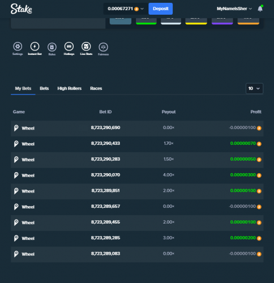Toggle the Hotkeys keyboard icon
This screenshot has width=274, height=283.
[x=69, y=46]
